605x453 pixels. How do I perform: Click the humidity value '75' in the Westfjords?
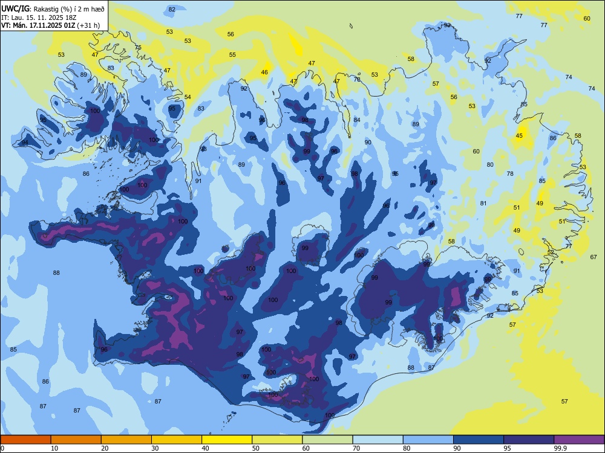click(x=138, y=47)
